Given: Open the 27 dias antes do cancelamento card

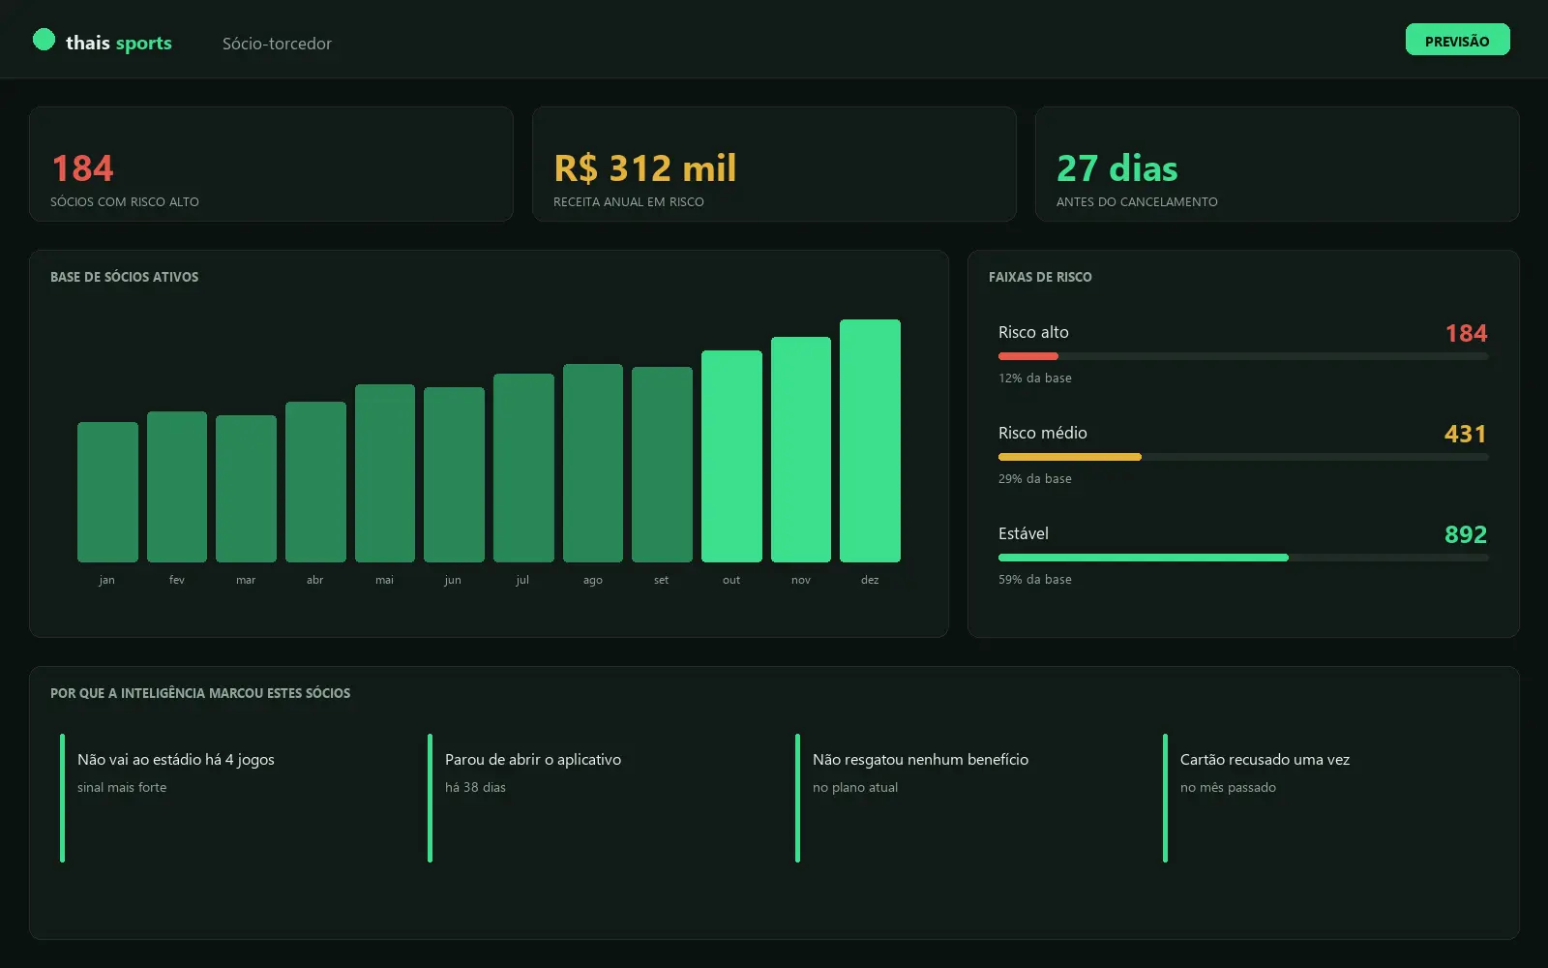Looking at the screenshot, I should click(1277, 164).
